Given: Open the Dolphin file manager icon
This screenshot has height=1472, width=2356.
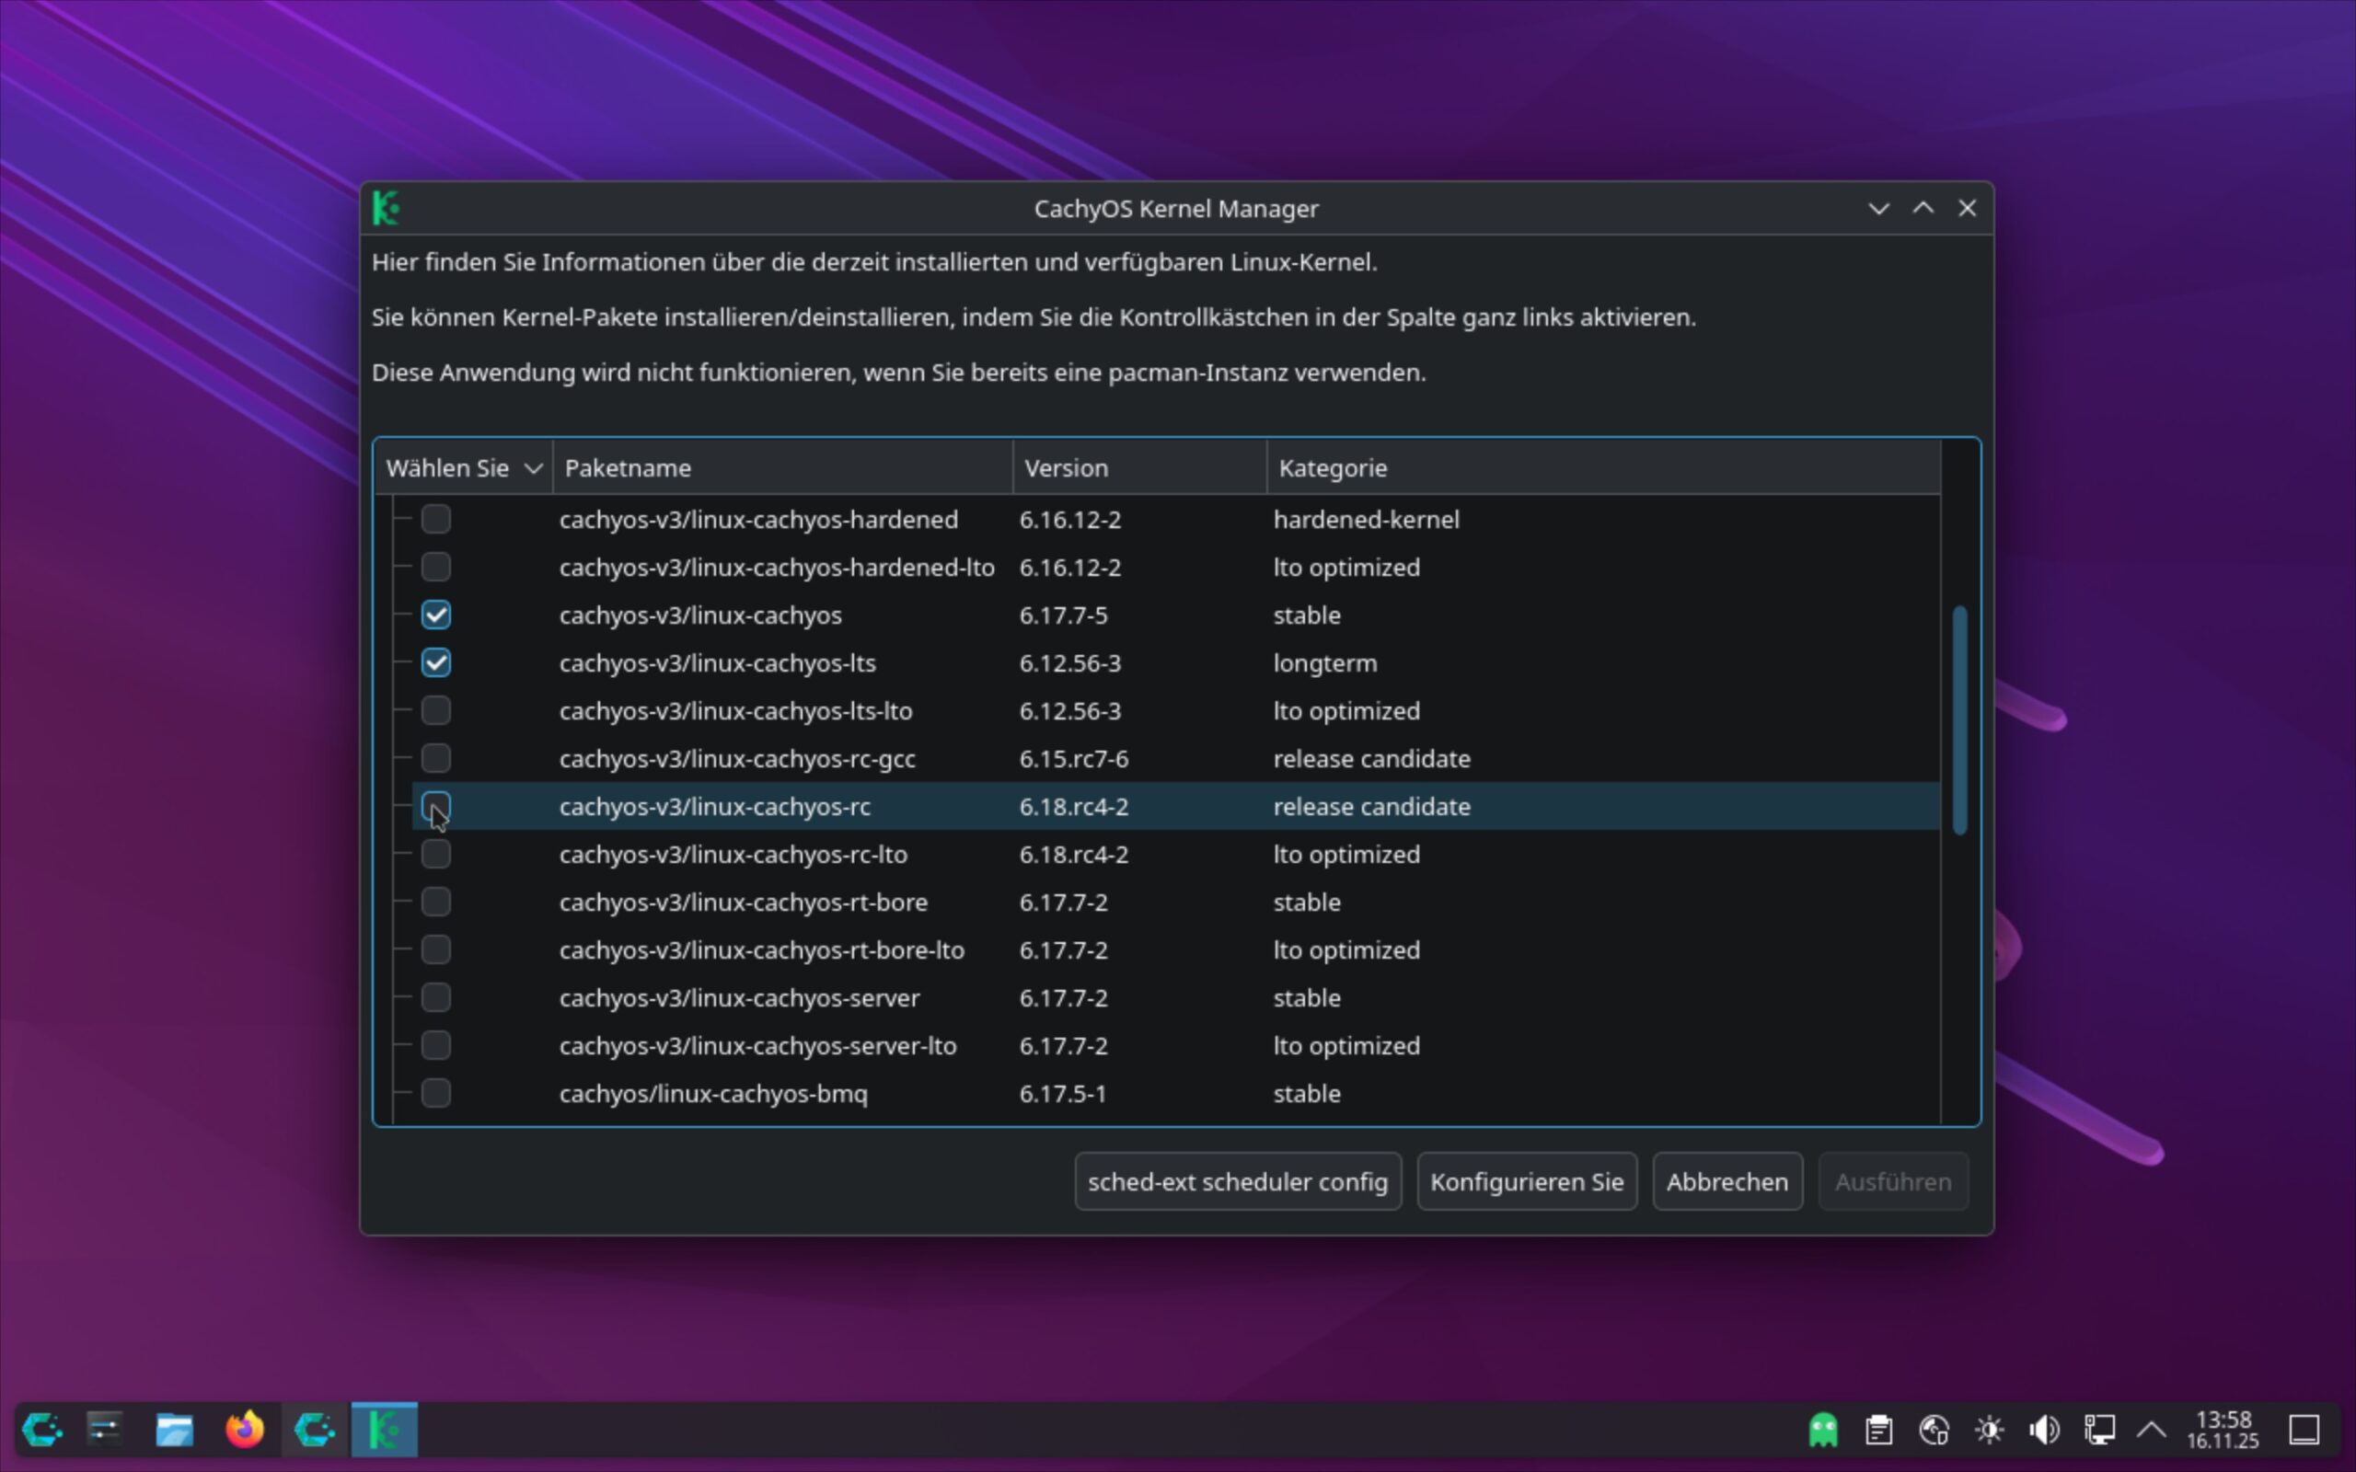Looking at the screenshot, I should click(175, 1429).
